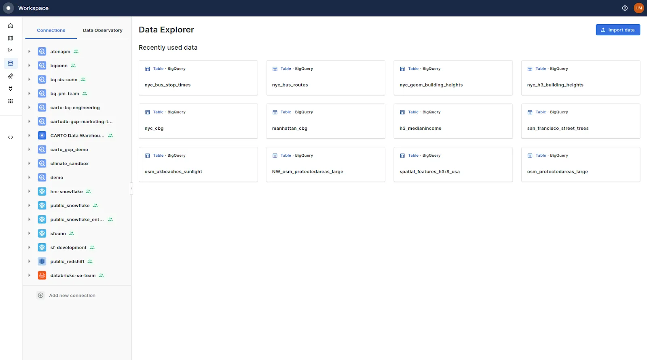Open the Connections plug icon in sidebar
Screen dimensions: 647x360
click(x=11, y=88)
